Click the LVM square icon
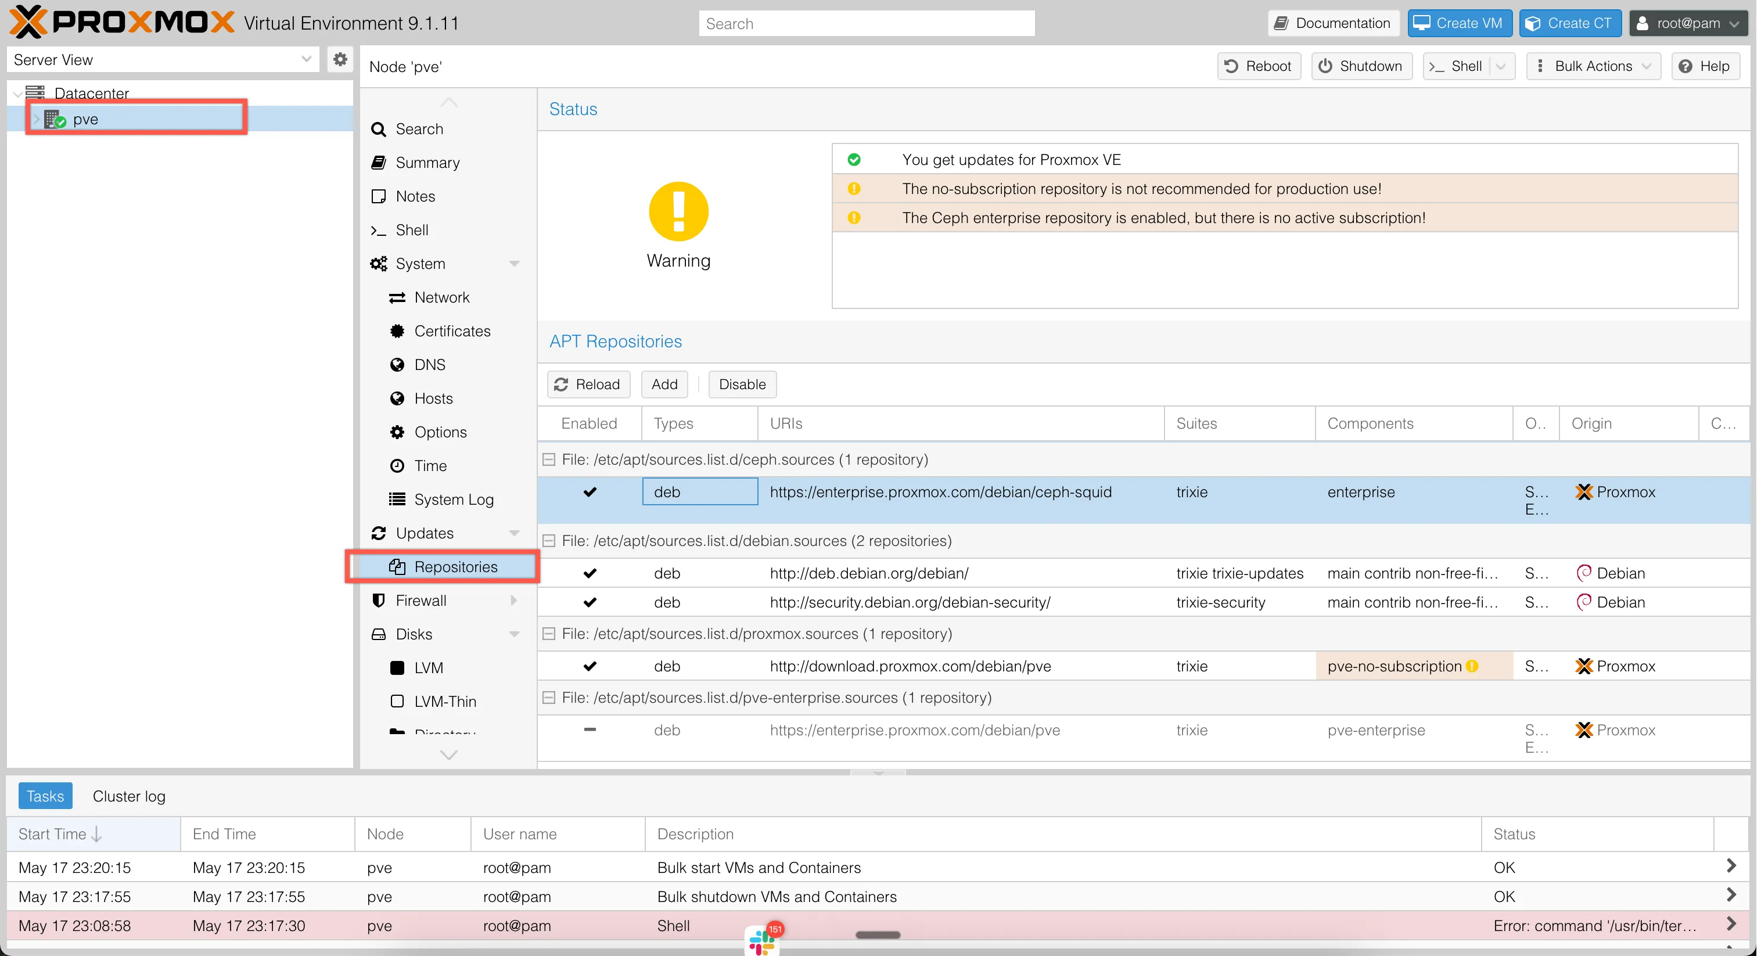This screenshot has height=956, width=1761. [x=397, y=668]
